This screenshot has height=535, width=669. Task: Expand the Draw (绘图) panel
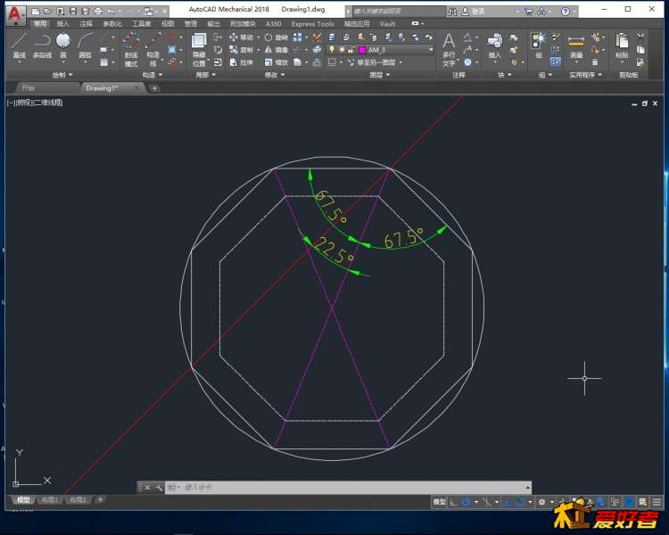click(62, 75)
